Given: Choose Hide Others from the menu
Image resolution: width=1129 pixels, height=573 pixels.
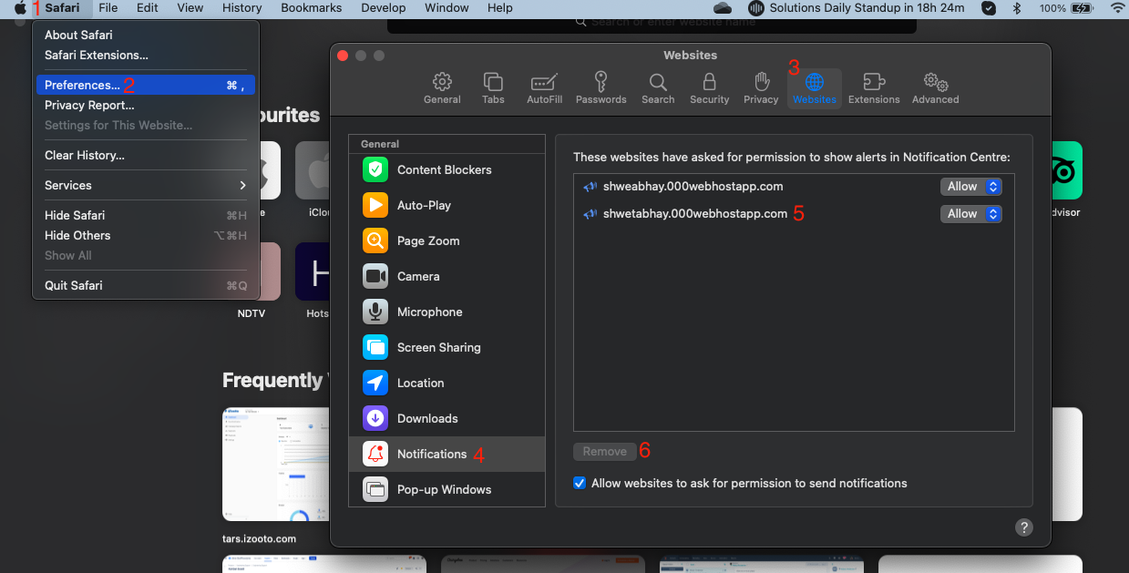Looking at the screenshot, I should tap(146, 235).
